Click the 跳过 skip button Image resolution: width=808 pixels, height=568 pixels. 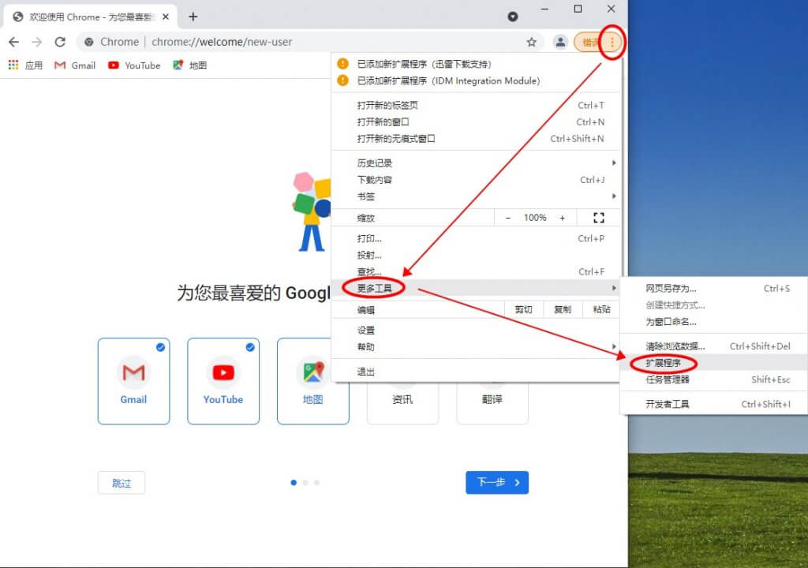click(x=121, y=483)
